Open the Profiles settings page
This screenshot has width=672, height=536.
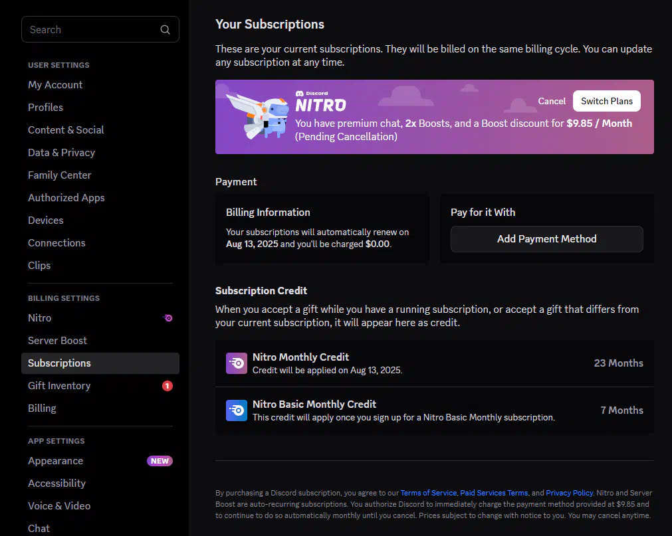[x=100, y=108]
